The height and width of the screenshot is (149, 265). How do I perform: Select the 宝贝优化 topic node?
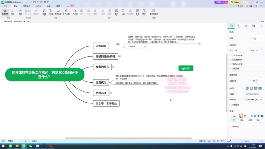pos(101,82)
